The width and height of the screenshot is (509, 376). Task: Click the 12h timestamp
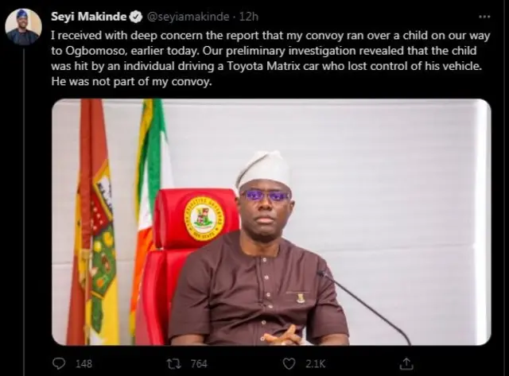tap(249, 17)
